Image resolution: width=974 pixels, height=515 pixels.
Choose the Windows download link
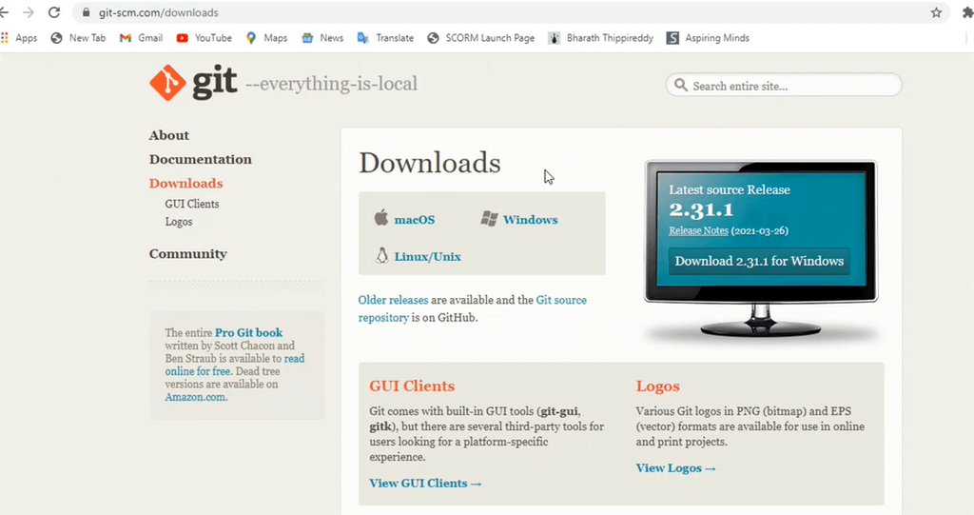click(531, 220)
